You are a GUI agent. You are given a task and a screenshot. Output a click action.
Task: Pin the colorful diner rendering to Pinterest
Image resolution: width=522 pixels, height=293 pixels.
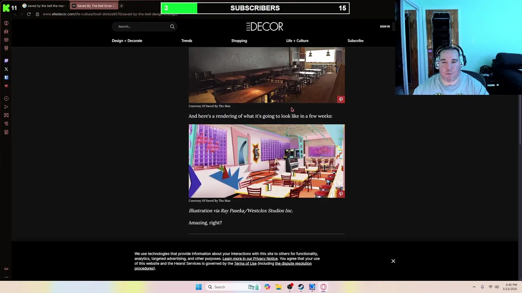(341, 194)
